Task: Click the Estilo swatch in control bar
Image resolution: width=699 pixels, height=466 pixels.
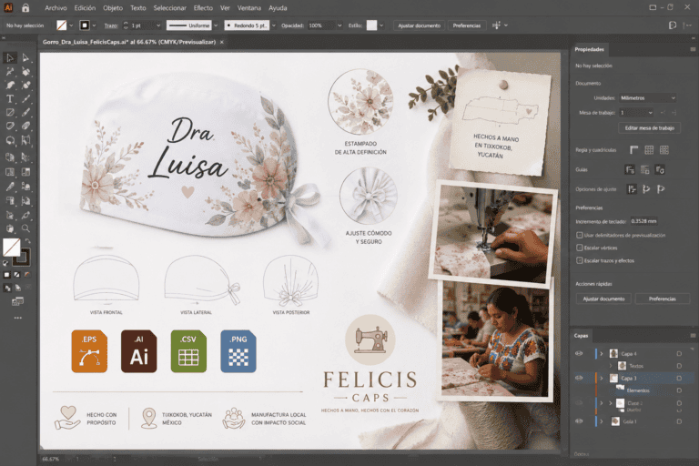Action: coord(371,25)
